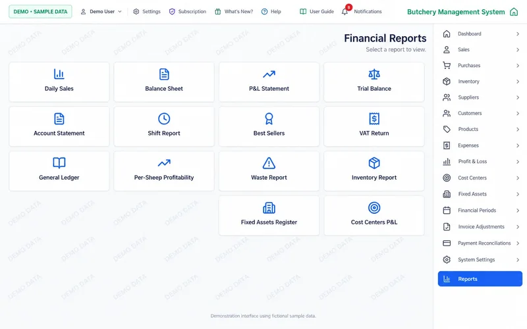Click the General Ledger open book icon
The width and height of the screenshot is (527, 329).
tap(59, 163)
